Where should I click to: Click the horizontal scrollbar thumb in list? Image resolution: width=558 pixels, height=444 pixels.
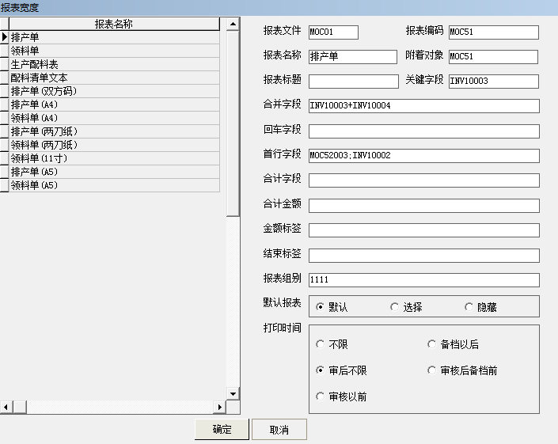(x=17, y=407)
